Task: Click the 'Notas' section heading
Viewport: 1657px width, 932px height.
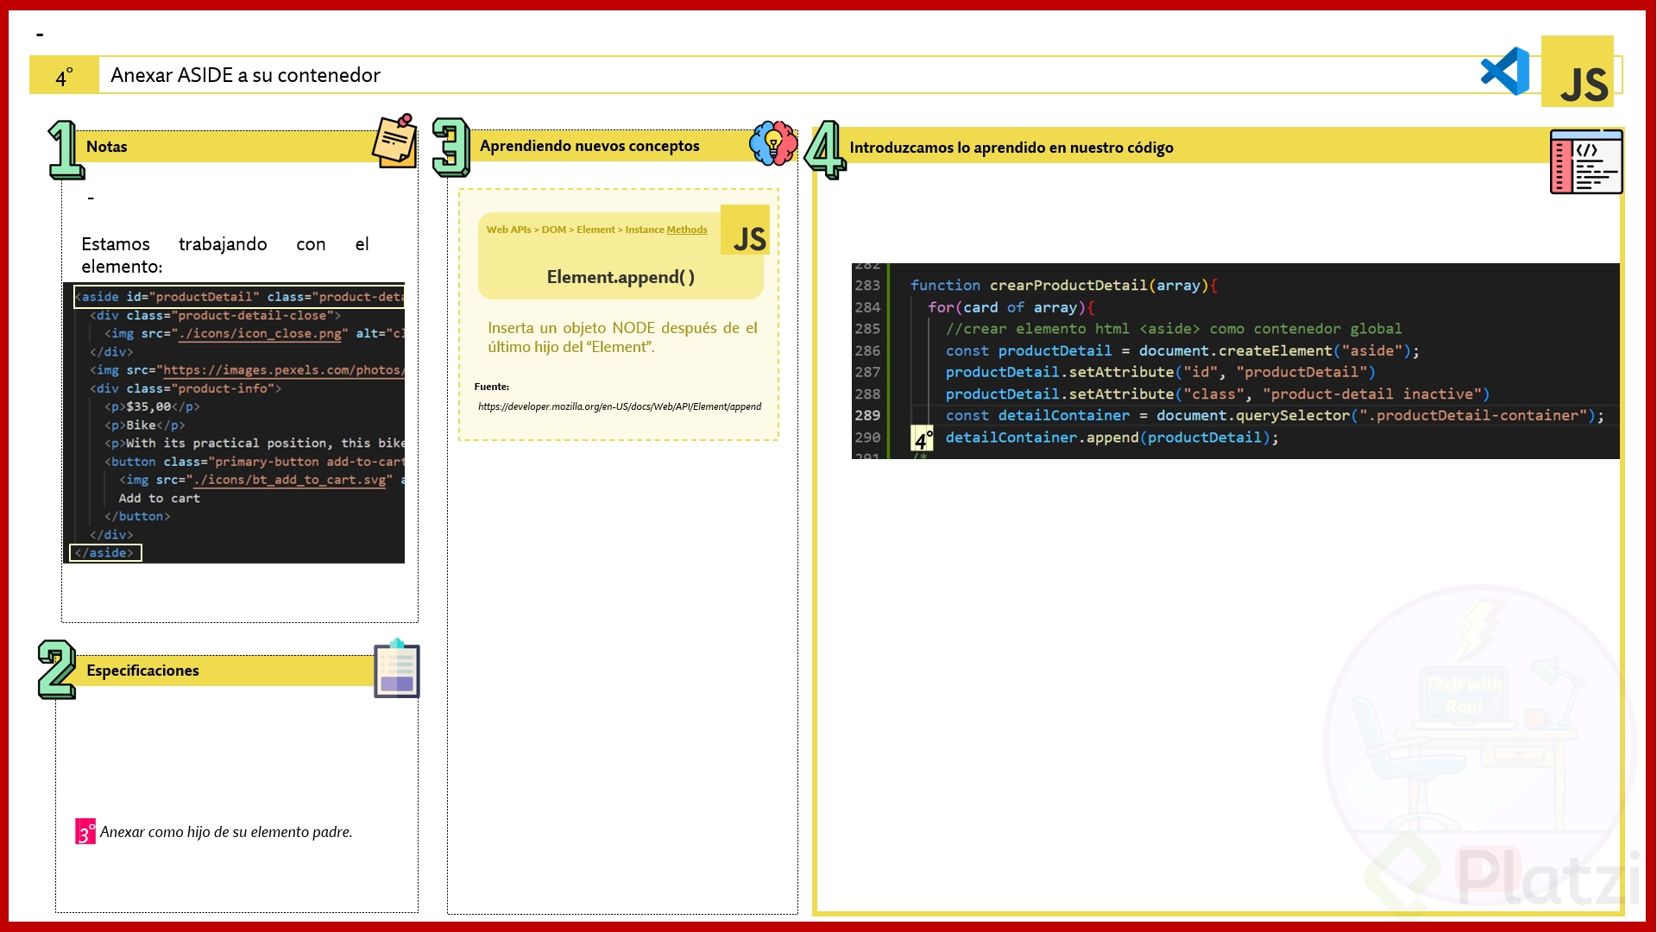Action: click(107, 147)
